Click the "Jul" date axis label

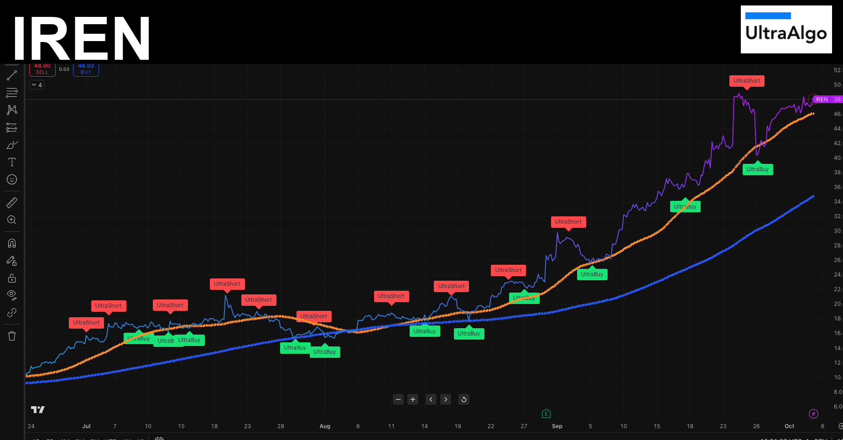[86, 426]
